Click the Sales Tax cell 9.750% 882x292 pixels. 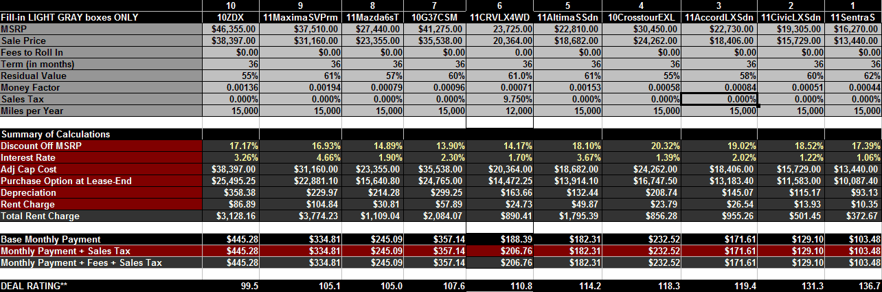(500, 99)
